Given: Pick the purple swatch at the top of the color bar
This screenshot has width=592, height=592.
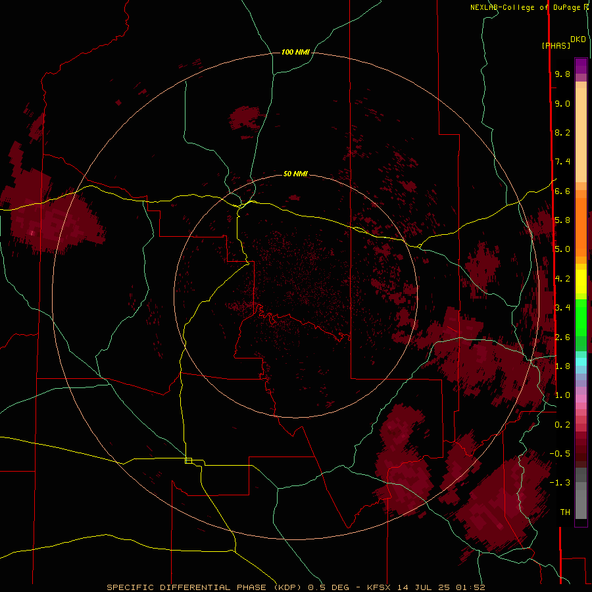Looking at the screenshot, I should [x=581, y=66].
